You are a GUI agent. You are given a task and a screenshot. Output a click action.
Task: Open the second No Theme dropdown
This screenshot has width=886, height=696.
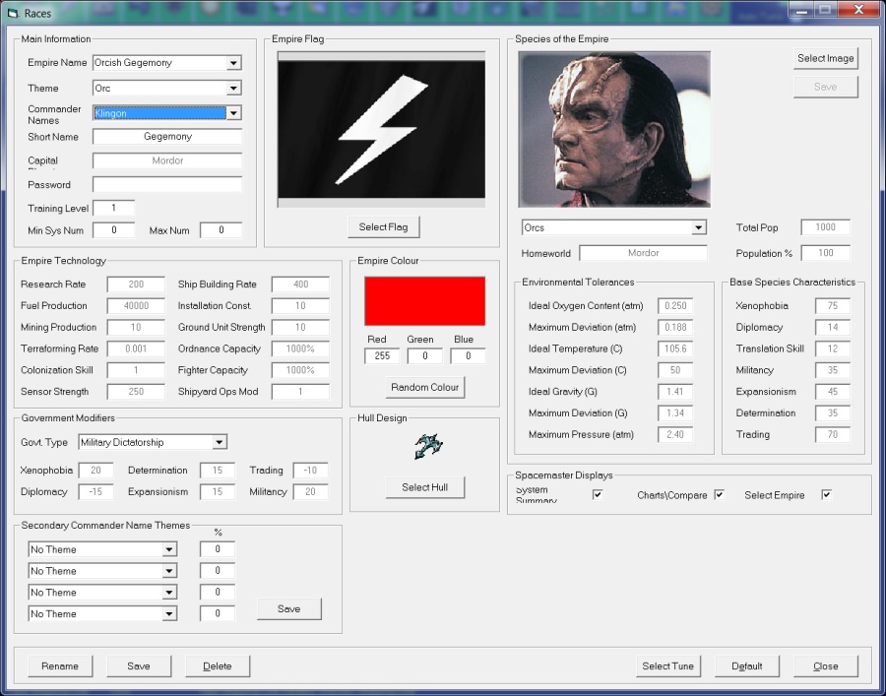(x=169, y=571)
